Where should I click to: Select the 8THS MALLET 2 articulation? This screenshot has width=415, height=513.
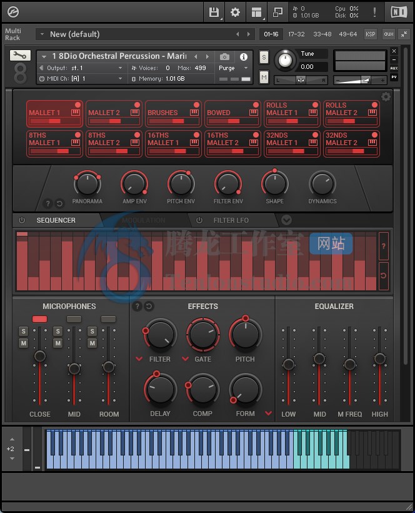pyautogui.click(x=114, y=144)
